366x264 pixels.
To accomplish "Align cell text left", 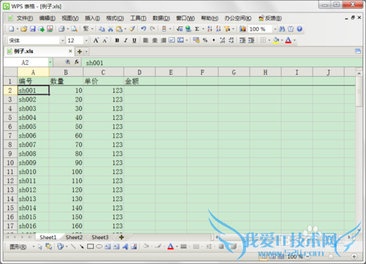I will click(x=146, y=40).
